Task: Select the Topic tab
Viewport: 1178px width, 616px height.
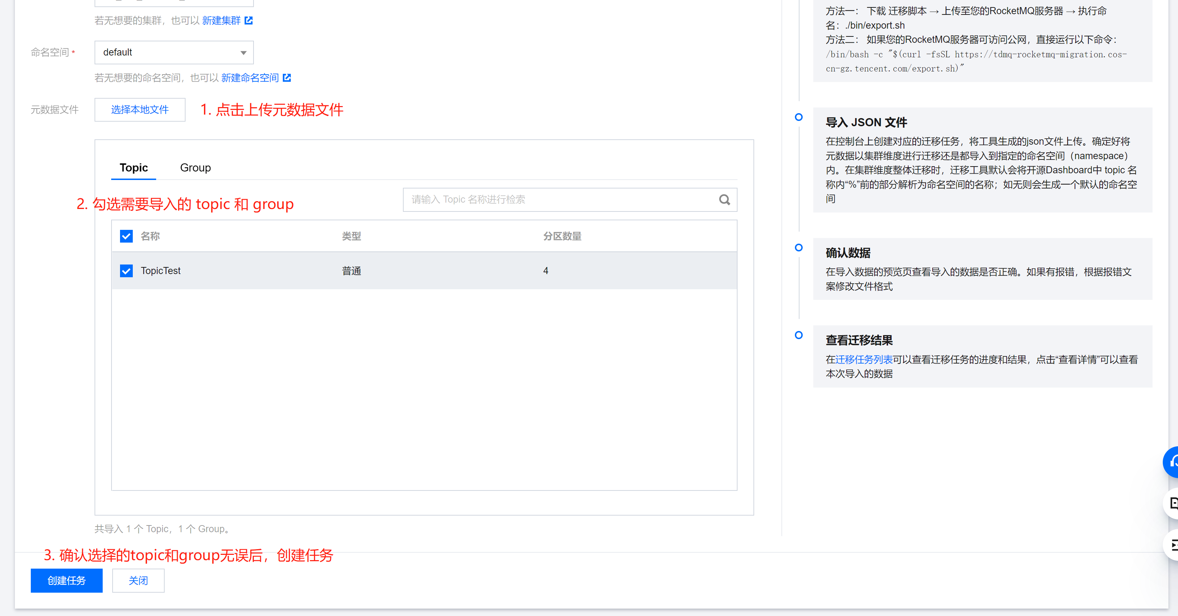Action: pos(133,168)
